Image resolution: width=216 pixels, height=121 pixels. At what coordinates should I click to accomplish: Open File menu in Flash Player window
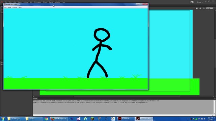[5, 7]
